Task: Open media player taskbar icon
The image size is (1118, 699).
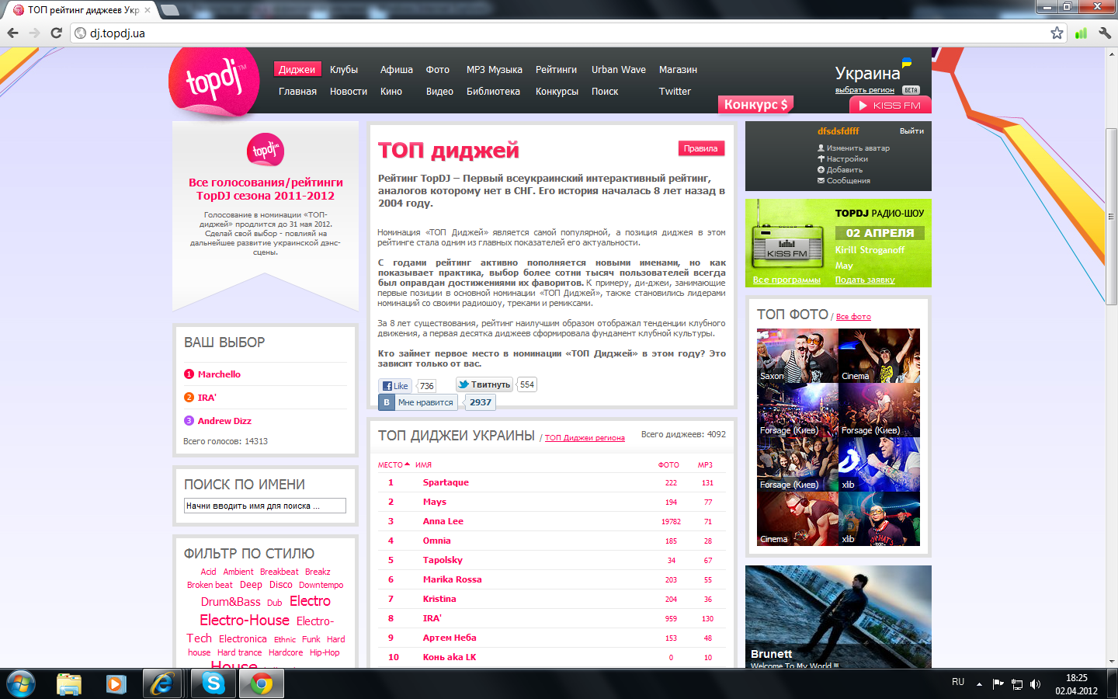Action: point(116,683)
